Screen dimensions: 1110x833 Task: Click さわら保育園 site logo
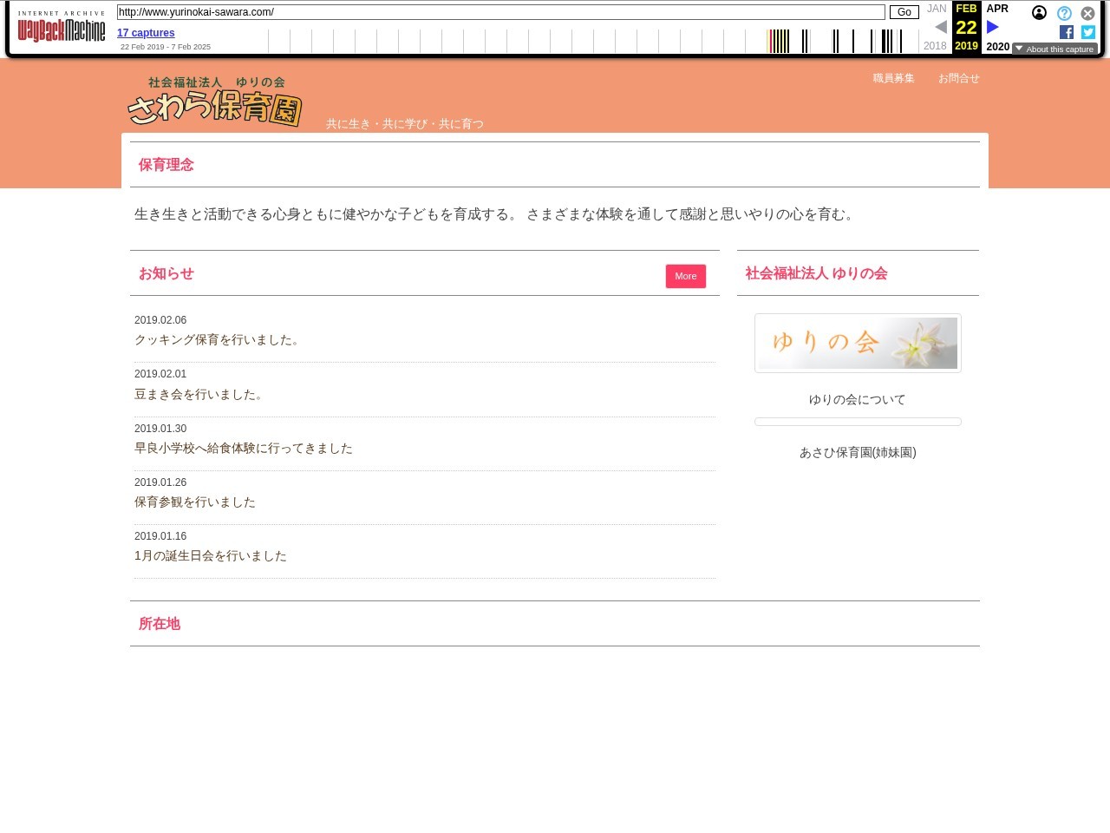pos(215,102)
